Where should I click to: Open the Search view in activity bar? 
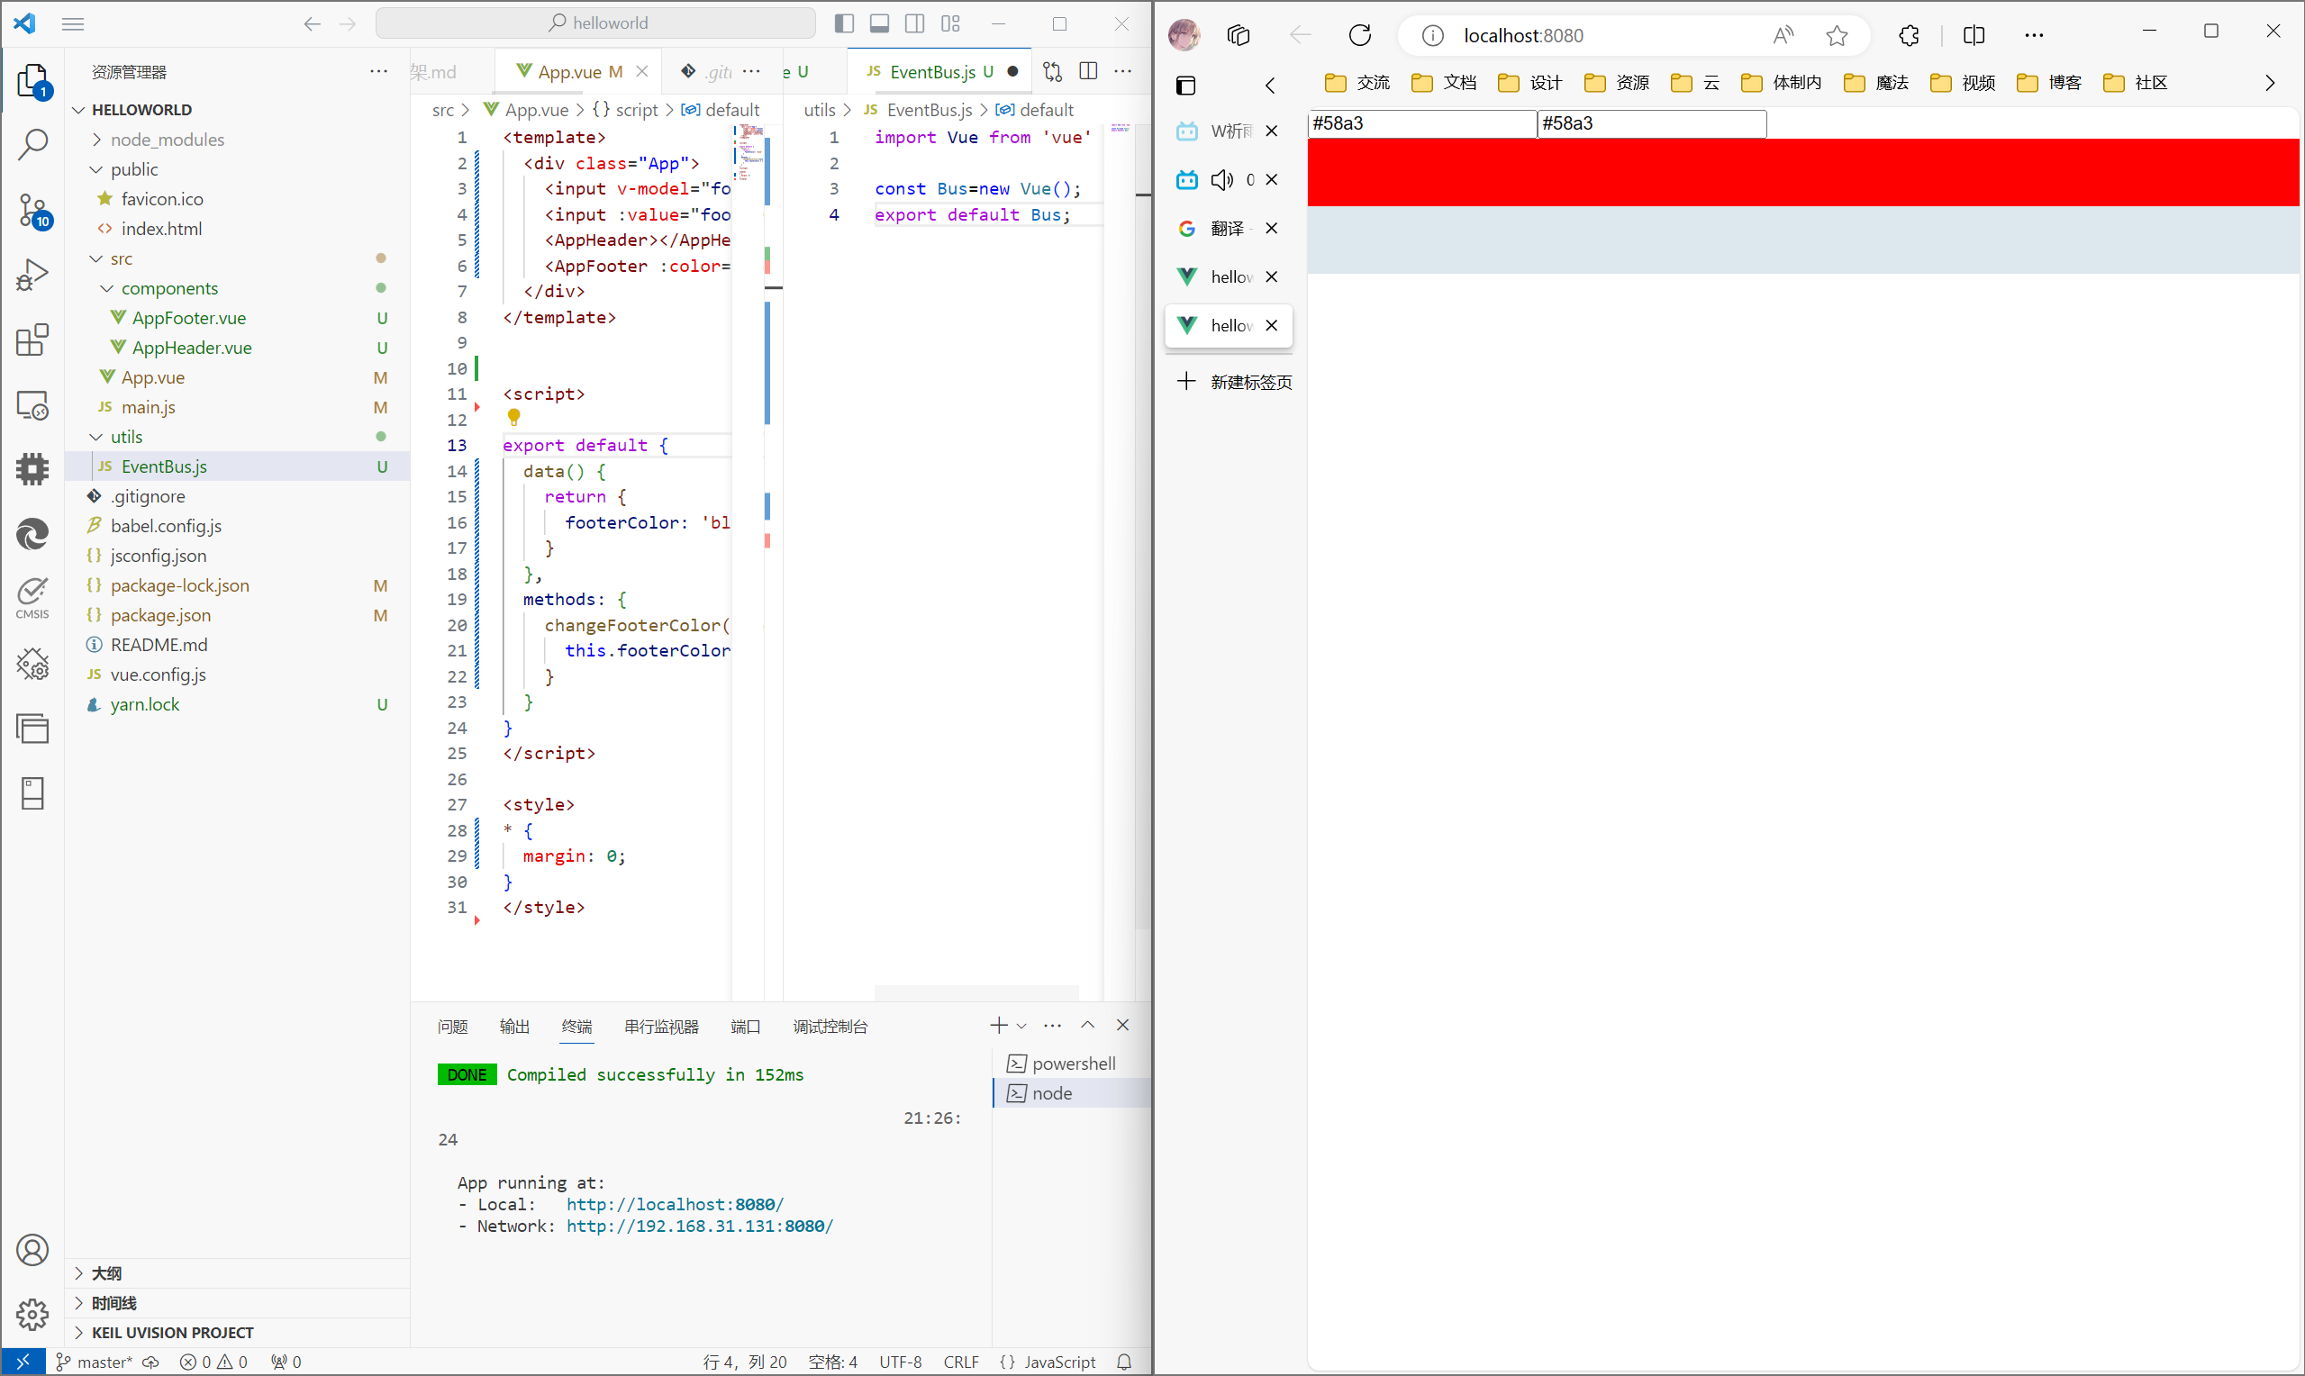[32, 145]
